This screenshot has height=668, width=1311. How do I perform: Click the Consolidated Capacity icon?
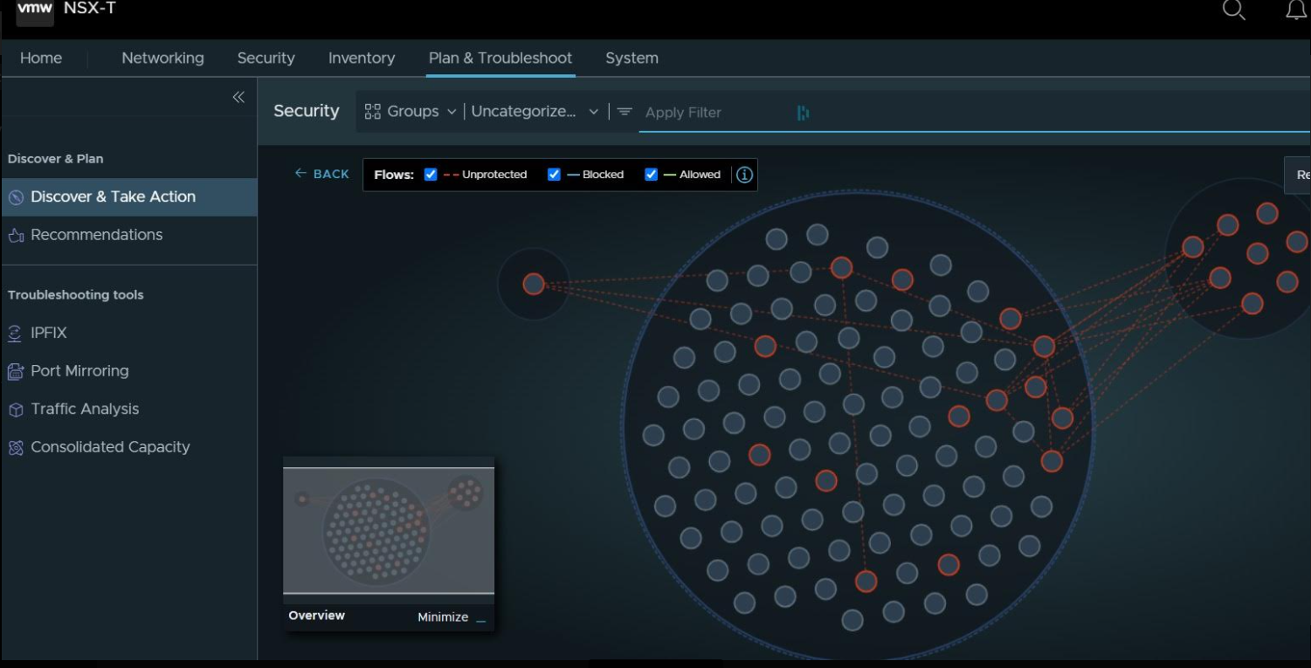(15, 447)
